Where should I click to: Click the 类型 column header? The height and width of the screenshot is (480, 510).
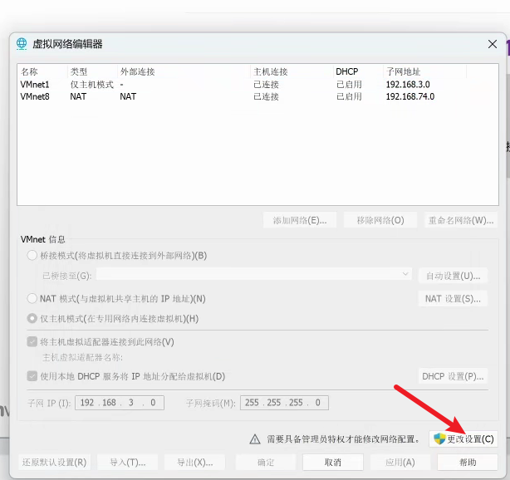click(x=79, y=71)
